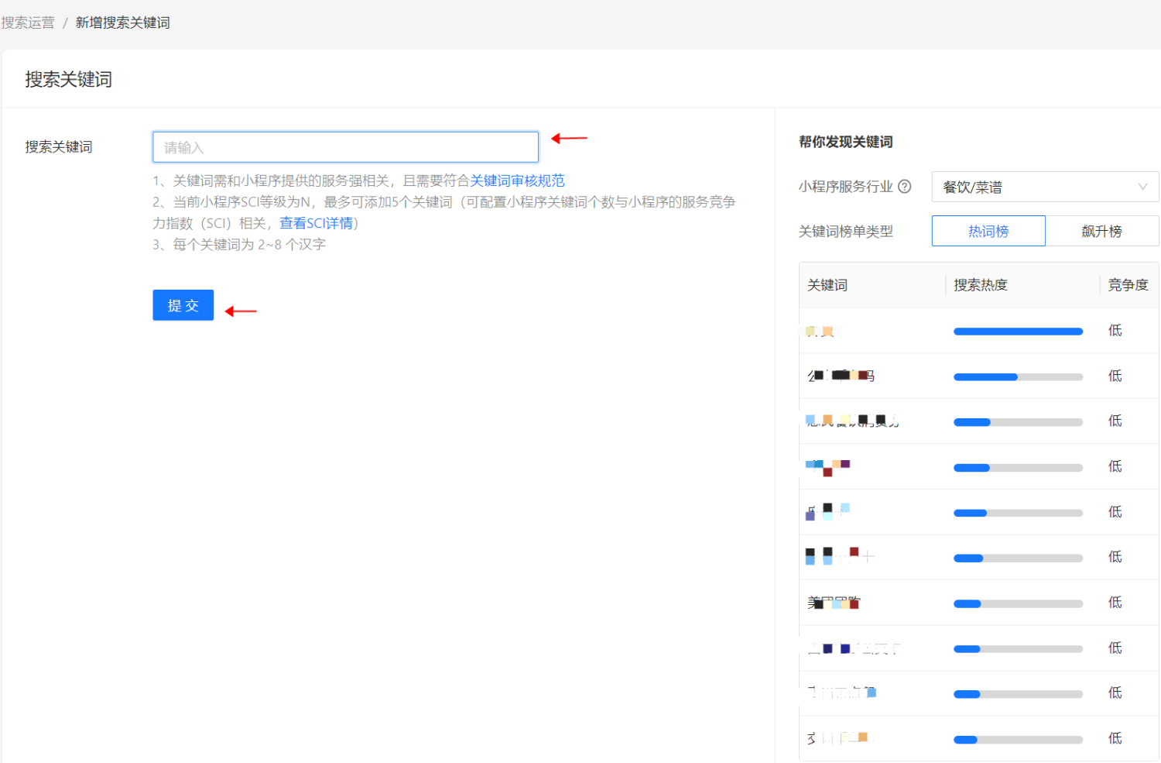This screenshot has height=763, width=1161.
Task: Expand the 小程序服务行业 combo box options
Action: click(x=1045, y=186)
